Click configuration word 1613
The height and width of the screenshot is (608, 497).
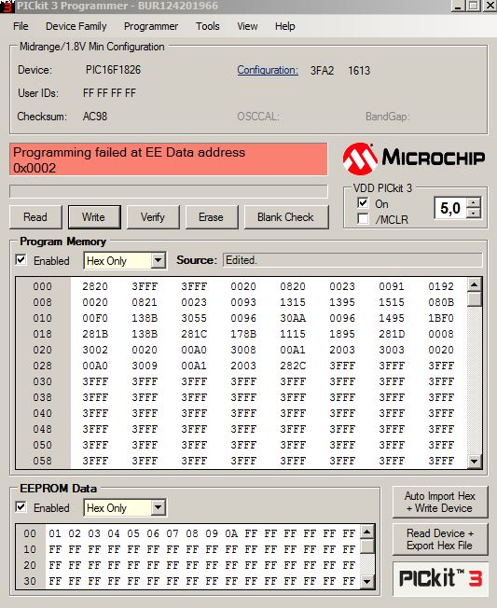point(359,71)
